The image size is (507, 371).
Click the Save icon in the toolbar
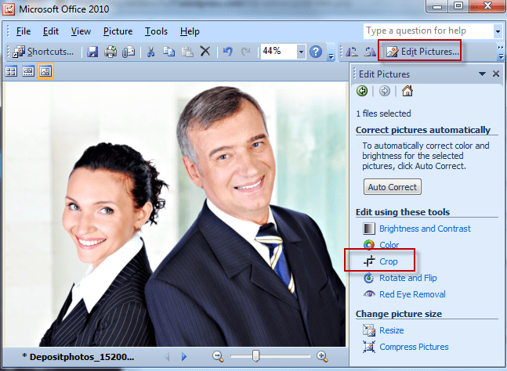(92, 52)
